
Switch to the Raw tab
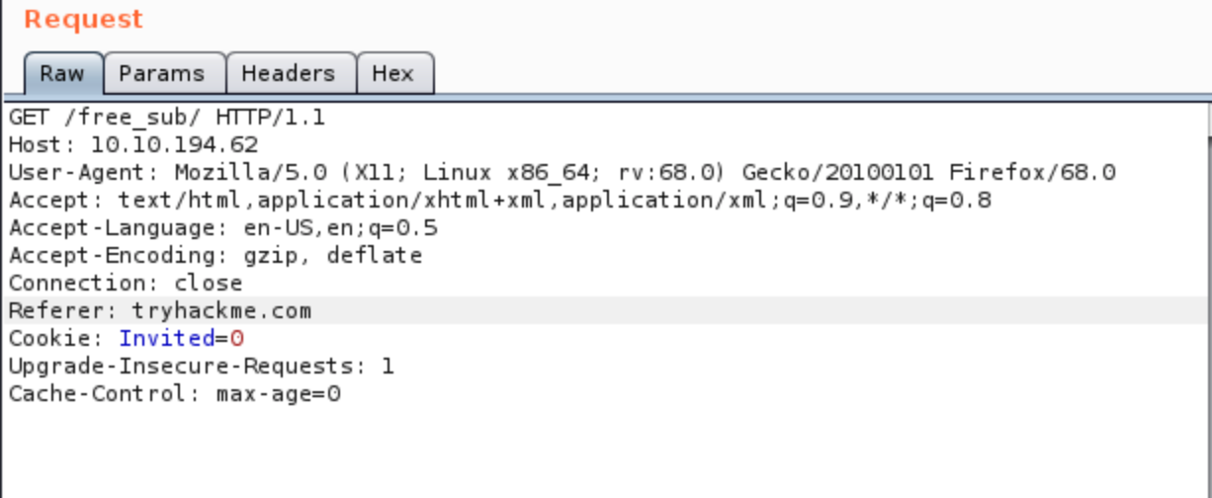(61, 73)
